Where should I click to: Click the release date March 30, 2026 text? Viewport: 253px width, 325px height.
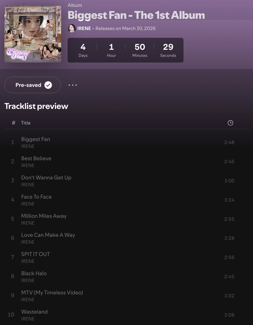click(139, 28)
